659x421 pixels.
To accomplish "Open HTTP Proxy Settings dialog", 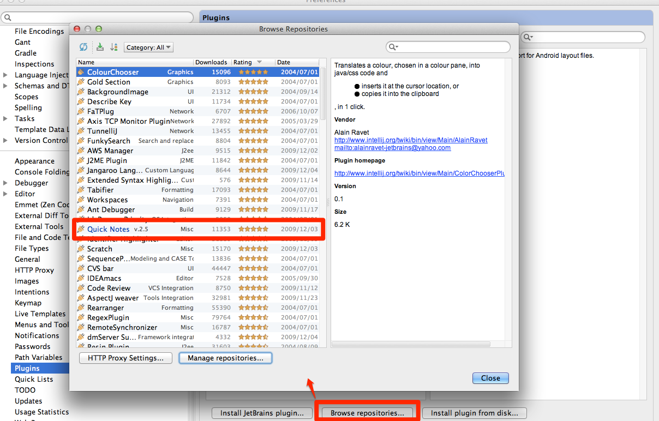I will pos(126,358).
